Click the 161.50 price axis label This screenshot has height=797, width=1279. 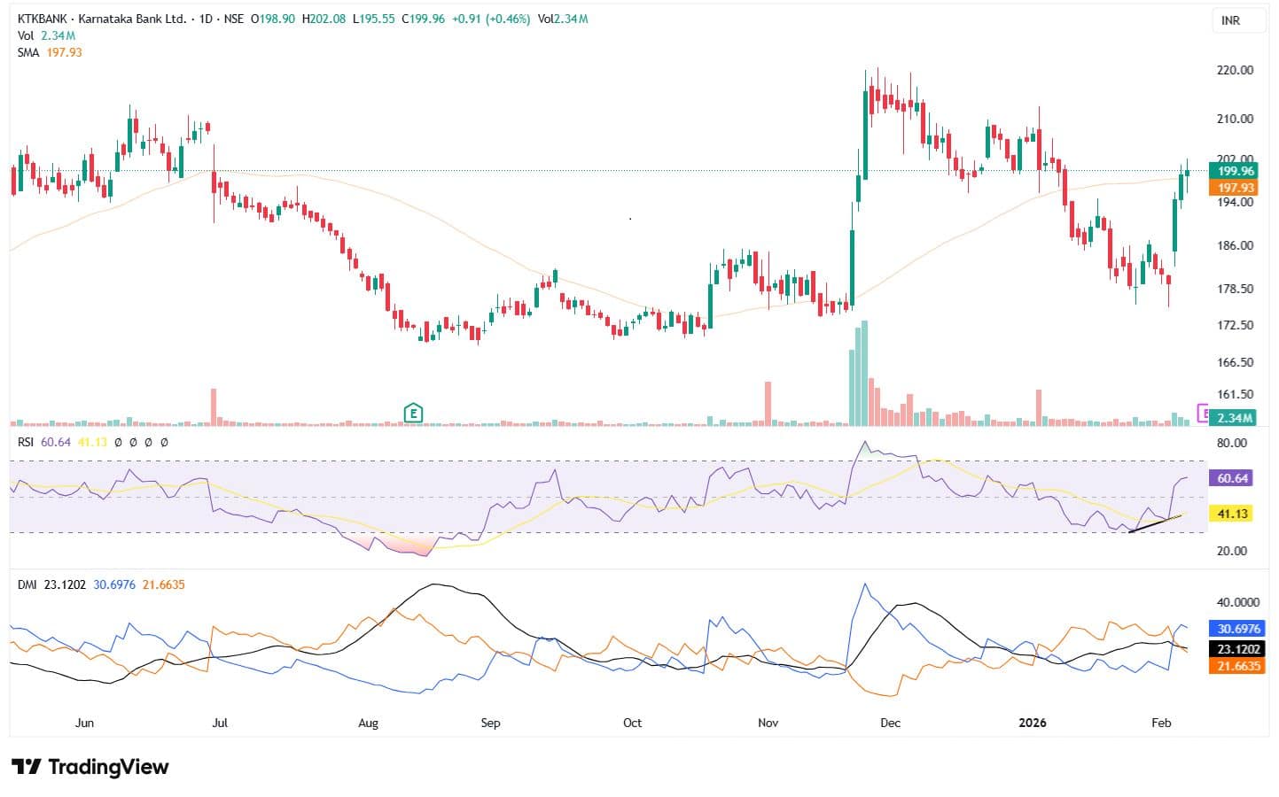pyautogui.click(x=1235, y=394)
